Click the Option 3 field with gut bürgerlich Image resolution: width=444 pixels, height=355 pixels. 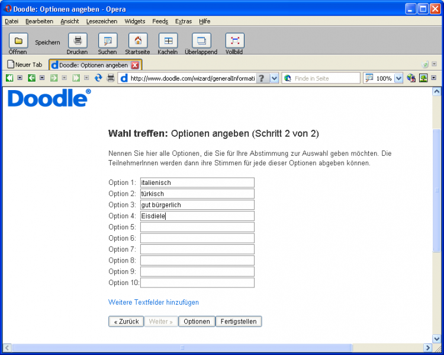click(197, 204)
